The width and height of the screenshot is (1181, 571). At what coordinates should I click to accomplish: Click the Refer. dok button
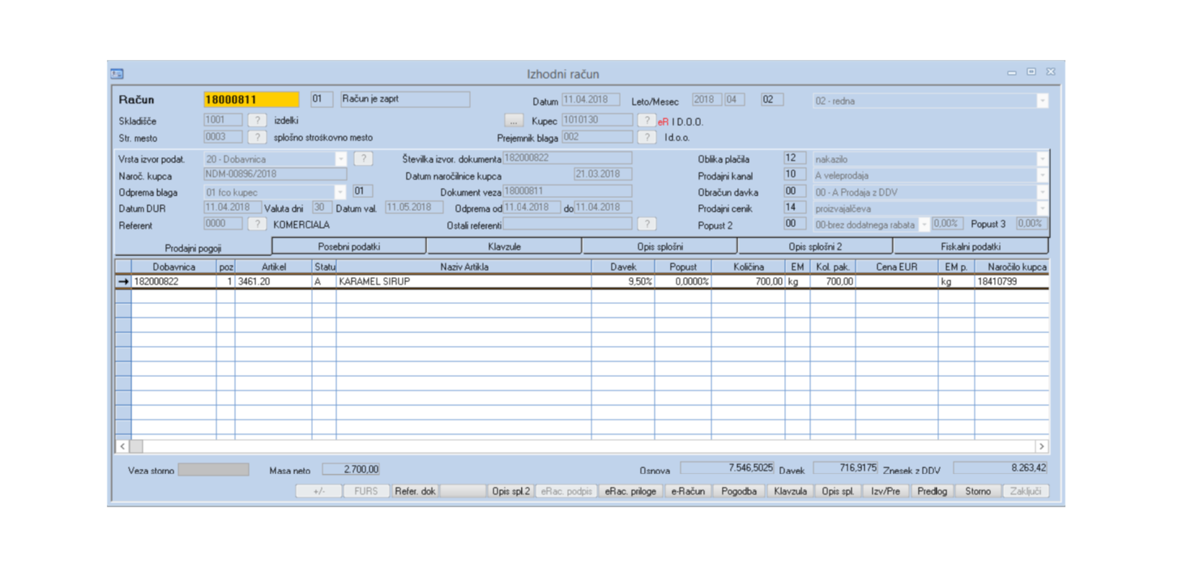tap(415, 491)
